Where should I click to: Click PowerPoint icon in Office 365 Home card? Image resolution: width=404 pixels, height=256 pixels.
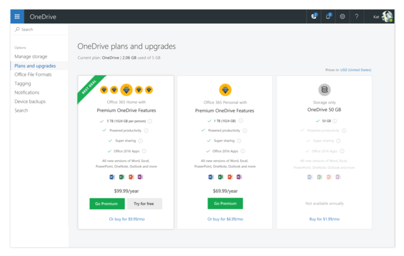pyautogui.click(x=131, y=177)
